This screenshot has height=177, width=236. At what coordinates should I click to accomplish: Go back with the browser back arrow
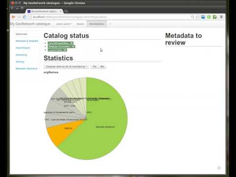click(14, 17)
